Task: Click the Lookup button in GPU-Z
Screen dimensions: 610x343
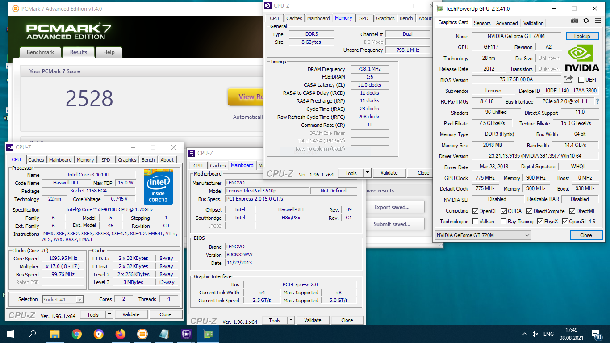Action: 582,36
